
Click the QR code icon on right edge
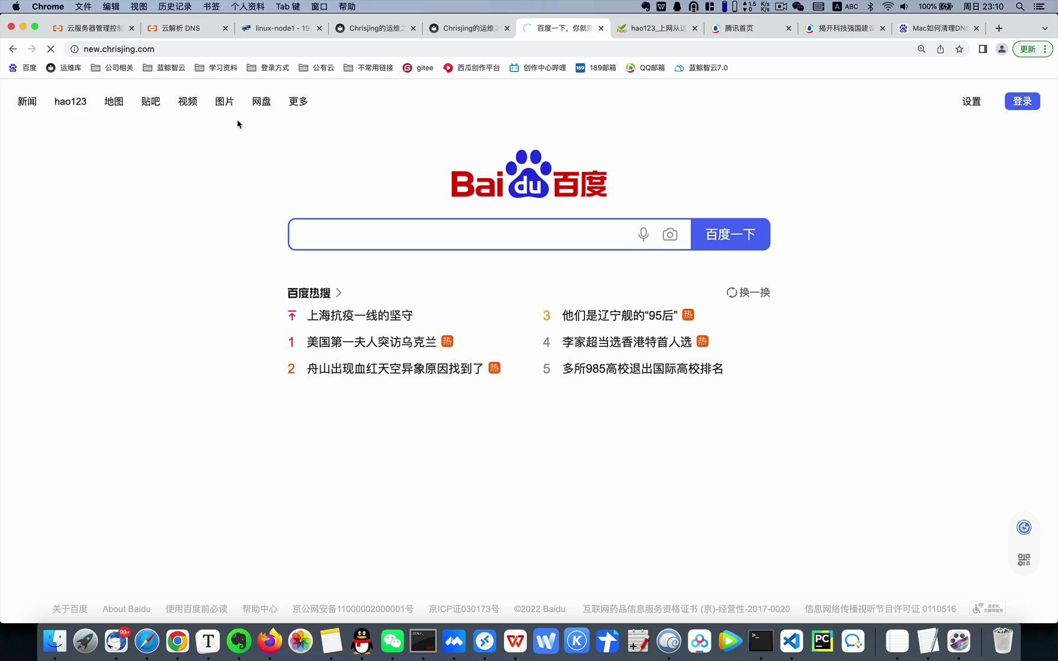coord(1024,559)
